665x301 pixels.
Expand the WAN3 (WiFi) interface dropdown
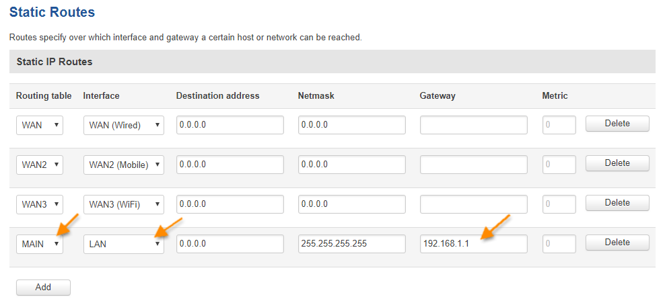[x=123, y=204]
